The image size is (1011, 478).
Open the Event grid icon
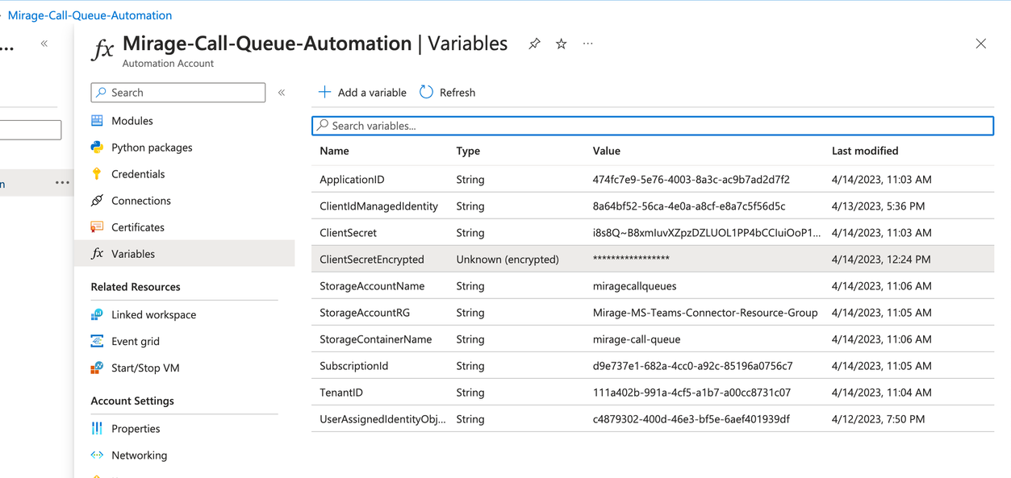[x=97, y=341]
